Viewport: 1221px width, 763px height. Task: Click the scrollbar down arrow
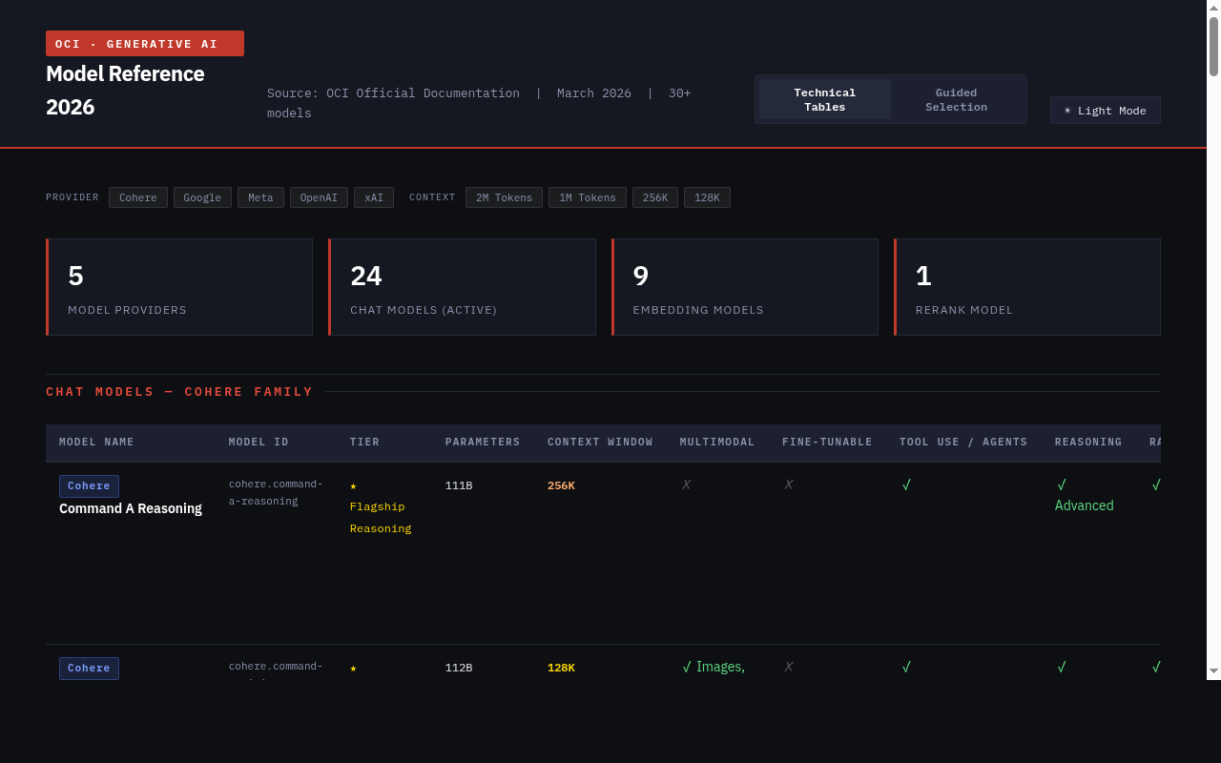[1213, 671]
